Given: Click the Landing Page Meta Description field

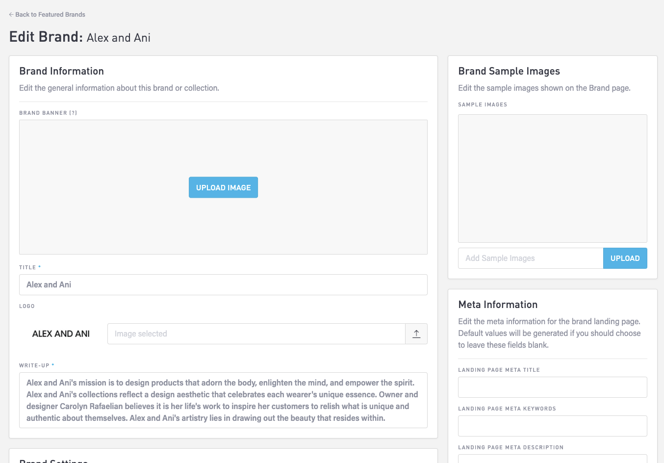Looking at the screenshot, I should (x=552, y=459).
